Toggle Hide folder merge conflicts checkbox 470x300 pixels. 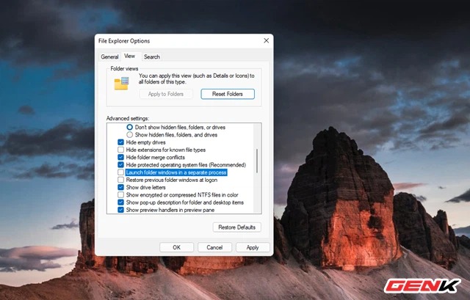(121, 158)
